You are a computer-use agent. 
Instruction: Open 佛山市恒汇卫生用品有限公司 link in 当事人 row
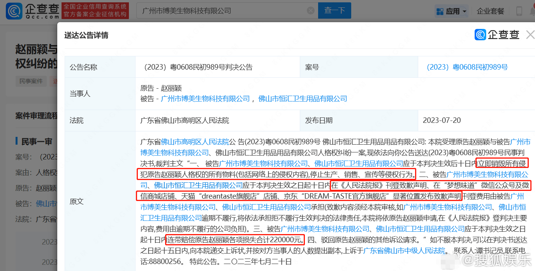303,99
